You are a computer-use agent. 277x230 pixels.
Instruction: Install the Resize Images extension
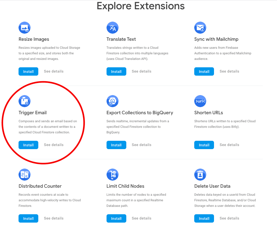pyautogui.click(x=28, y=71)
